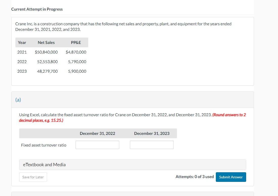Screen dimensions: 278x196
Task: Click the December 31, 2022 ratio input field
Action: coord(97,145)
